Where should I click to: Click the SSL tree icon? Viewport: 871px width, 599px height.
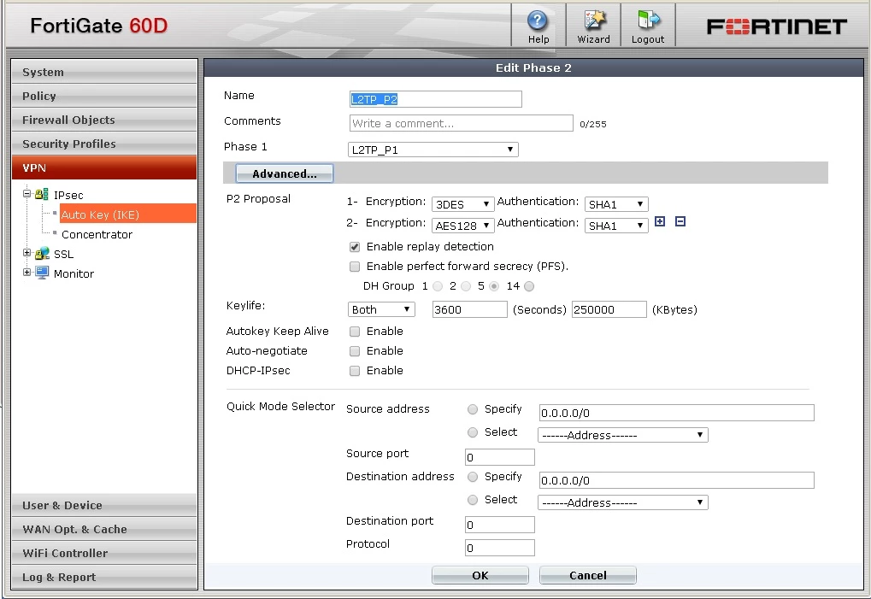pyautogui.click(x=42, y=254)
